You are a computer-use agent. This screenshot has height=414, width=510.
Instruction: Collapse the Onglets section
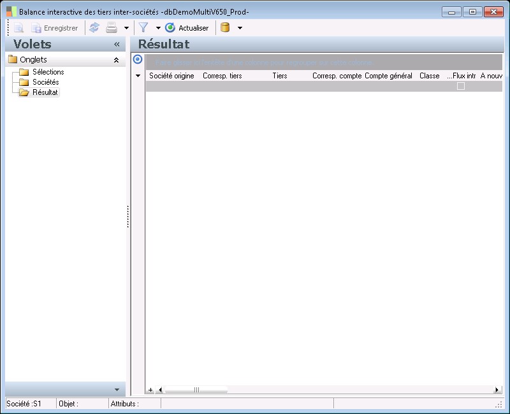tap(116, 60)
